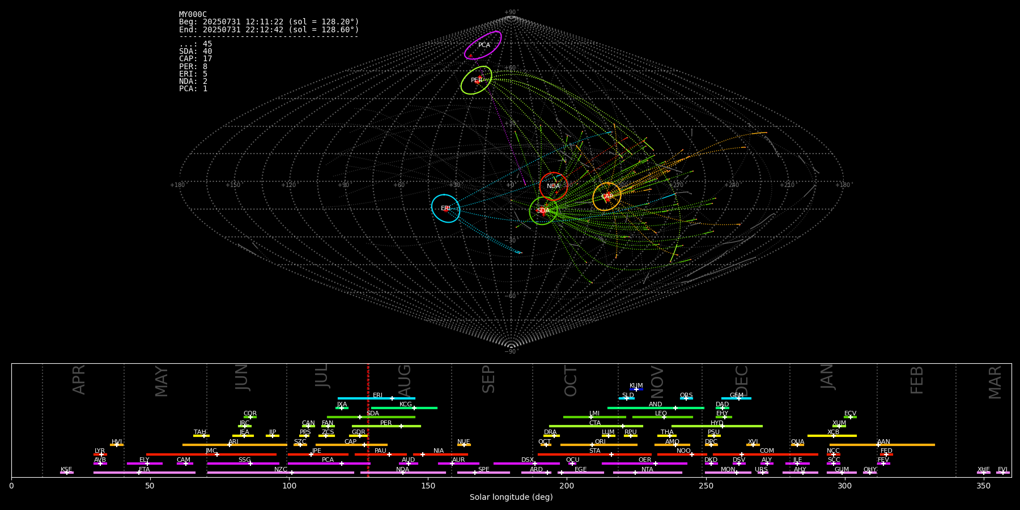Click the −90° declination label on sky map
This screenshot has height=510, width=1020.
(x=511, y=352)
